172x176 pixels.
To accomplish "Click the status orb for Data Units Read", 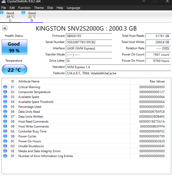I will tap(5, 111).
